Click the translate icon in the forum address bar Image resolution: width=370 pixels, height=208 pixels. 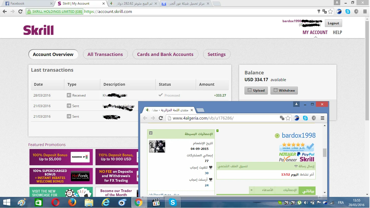(x=282, y=118)
